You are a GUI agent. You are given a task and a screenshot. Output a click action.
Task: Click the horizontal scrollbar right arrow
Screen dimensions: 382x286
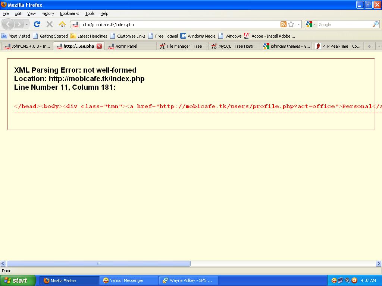click(379, 264)
